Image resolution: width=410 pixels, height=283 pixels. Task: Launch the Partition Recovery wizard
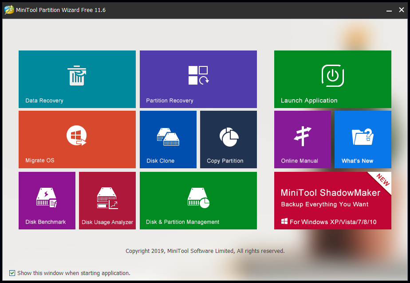tap(198, 79)
